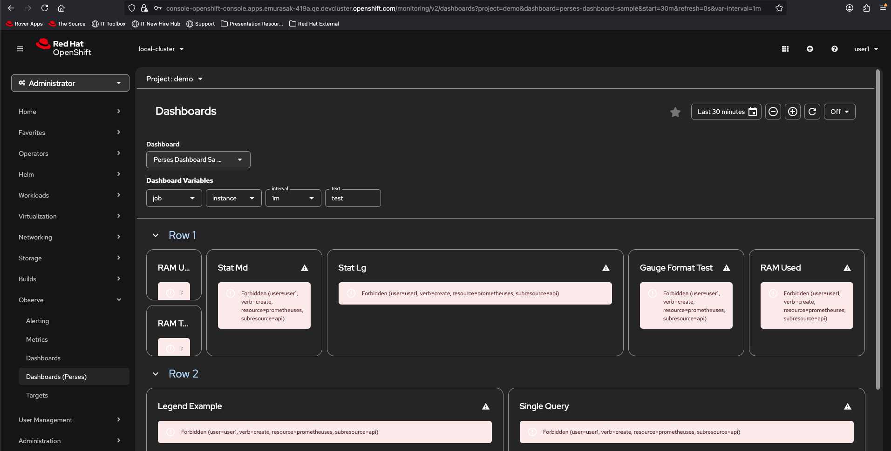891x451 pixels.
Task: Open the auto-refresh Off dropdown
Action: tap(840, 112)
